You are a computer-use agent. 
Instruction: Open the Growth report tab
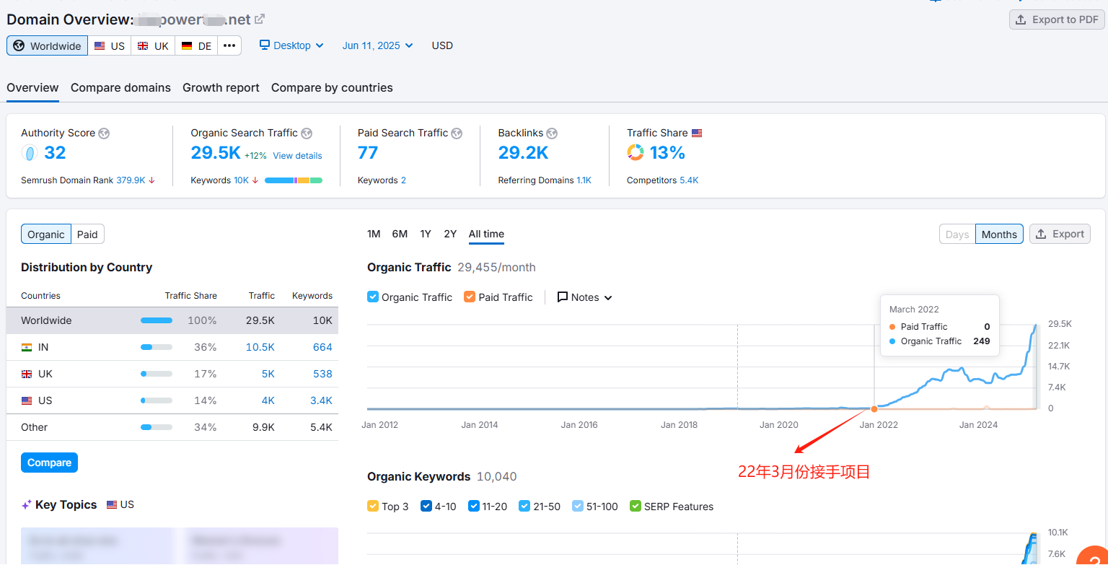(x=221, y=88)
